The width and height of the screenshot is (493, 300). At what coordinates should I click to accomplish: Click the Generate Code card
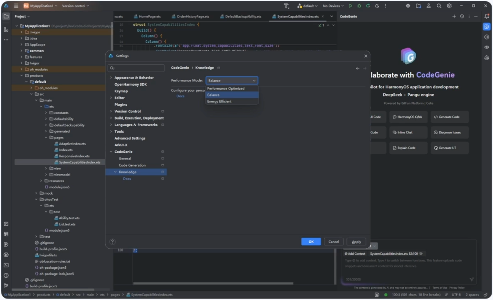(449, 117)
